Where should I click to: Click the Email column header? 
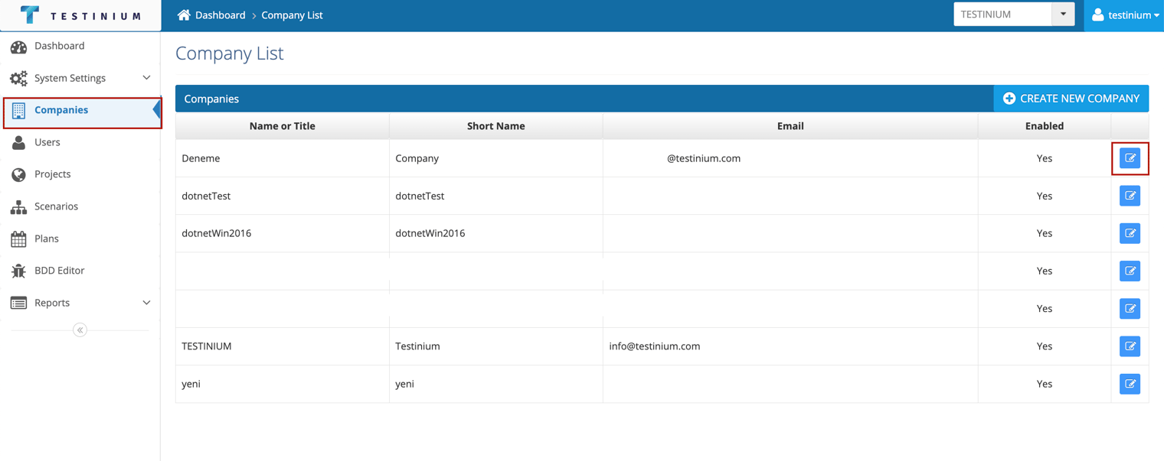(x=790, y=126)
